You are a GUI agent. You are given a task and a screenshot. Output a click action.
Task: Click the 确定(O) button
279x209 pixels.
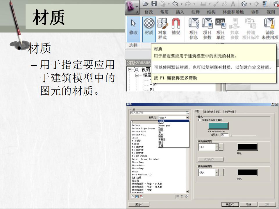[230, 204]
